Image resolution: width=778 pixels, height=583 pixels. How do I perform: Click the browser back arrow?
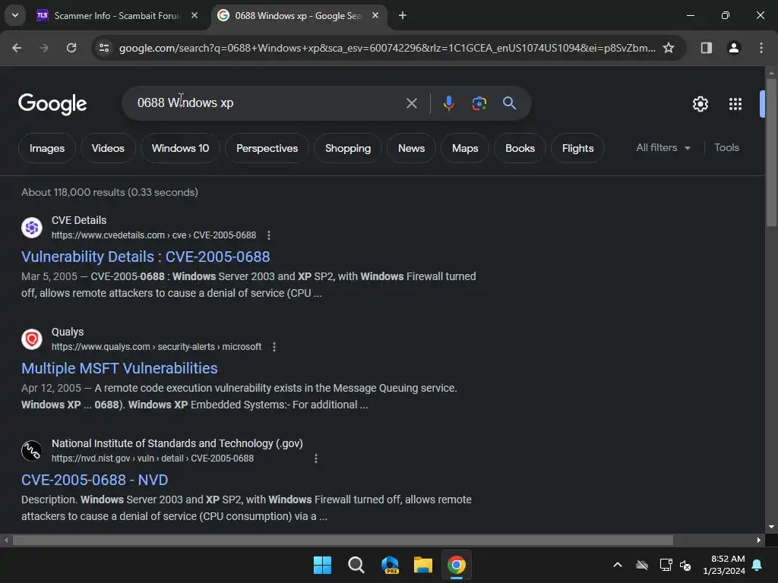coord(17,48)
